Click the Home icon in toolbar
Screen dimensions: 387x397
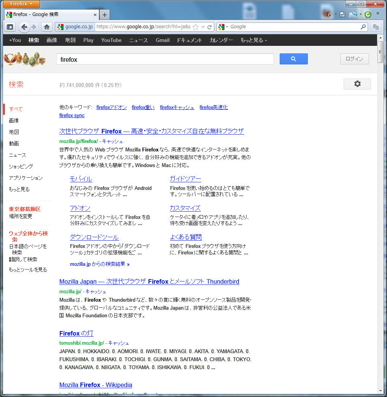[x=46, y=27]
